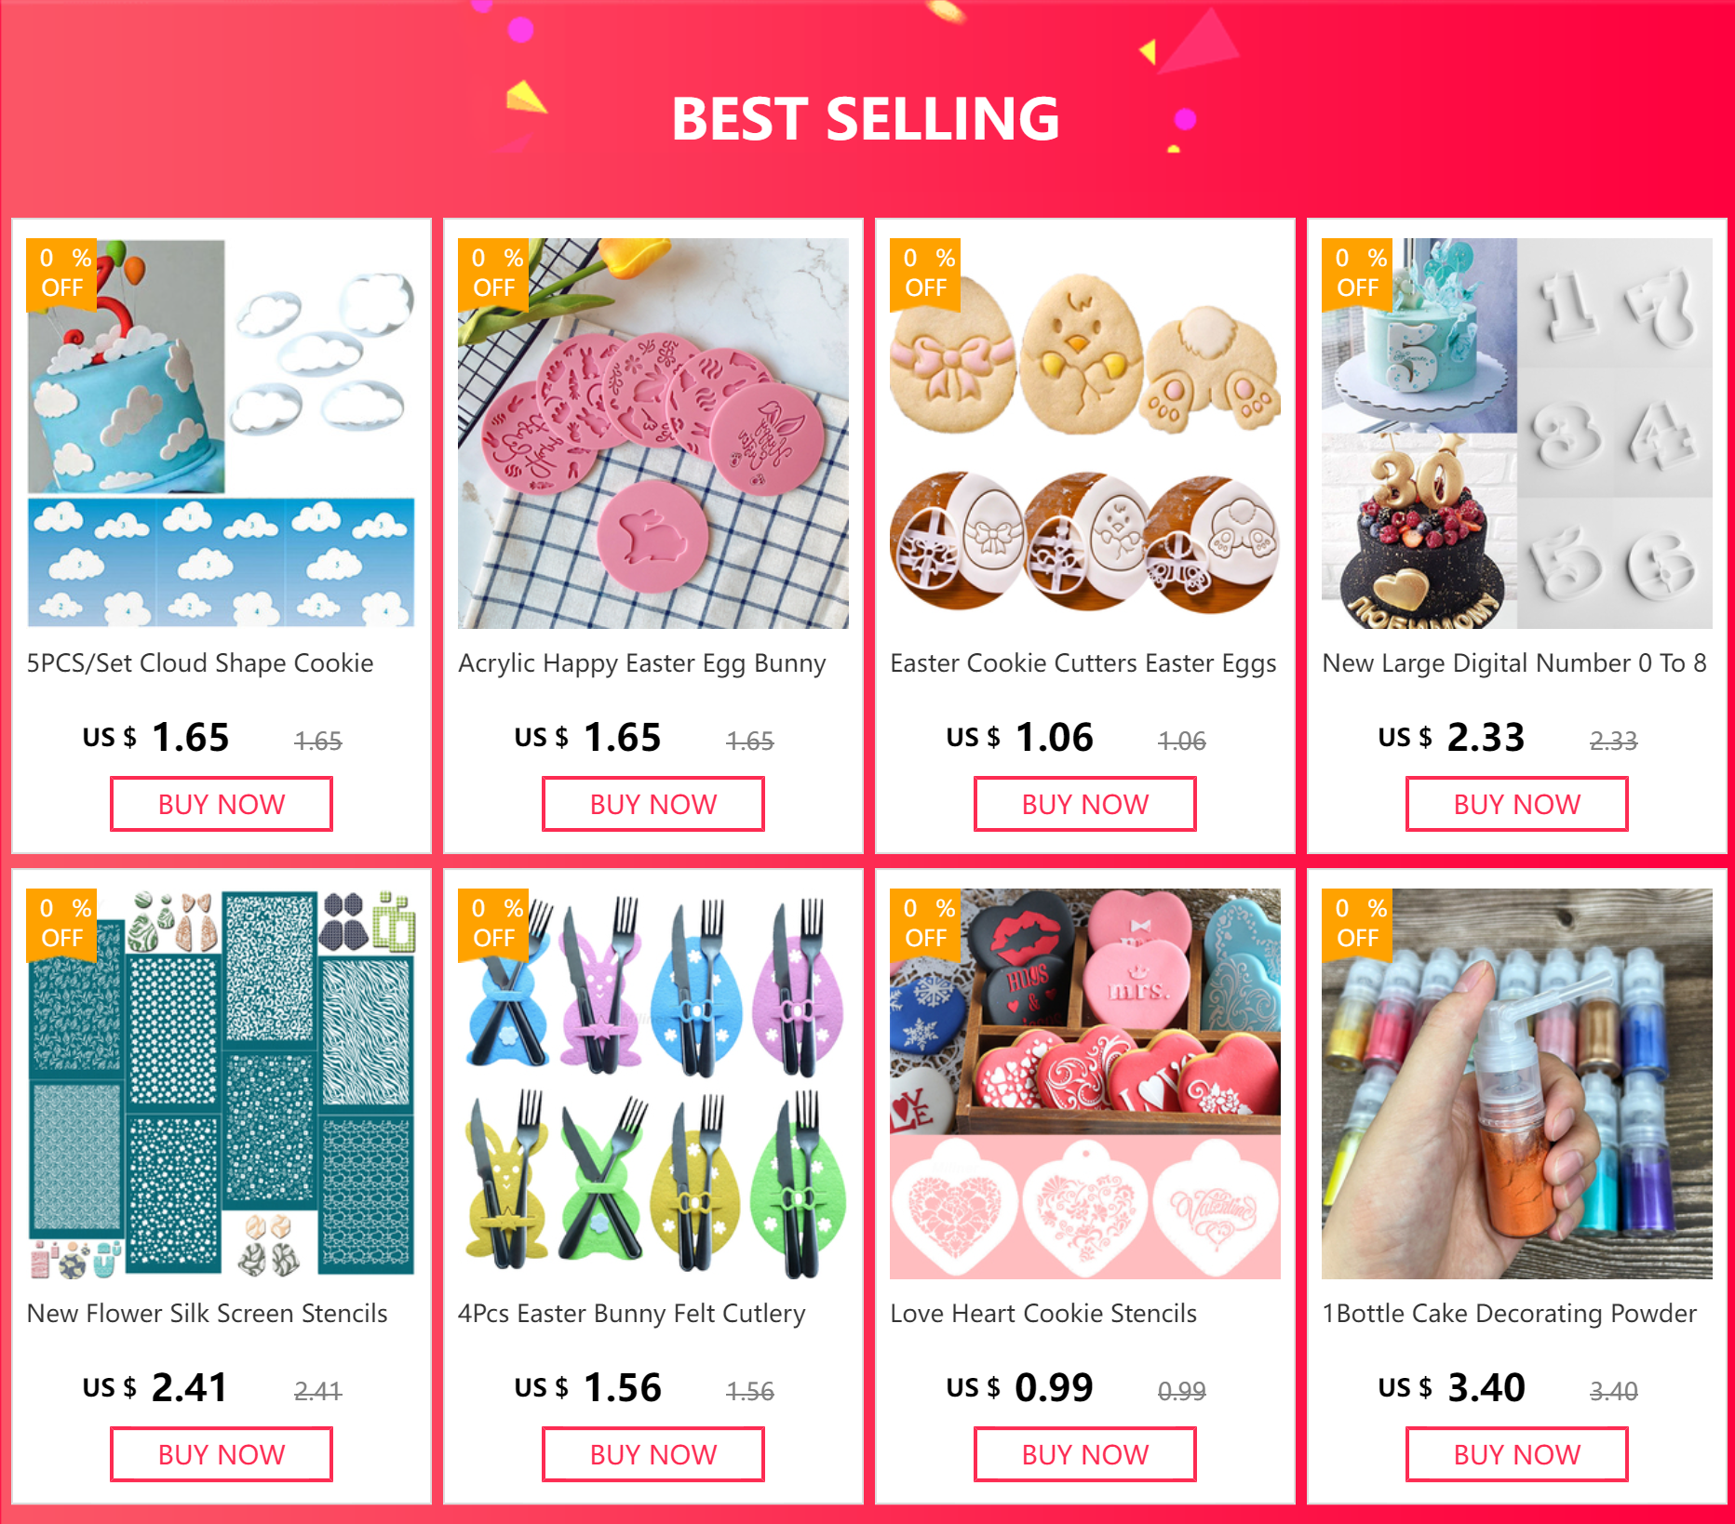Open the teal silk screen stencils image

222,1084
